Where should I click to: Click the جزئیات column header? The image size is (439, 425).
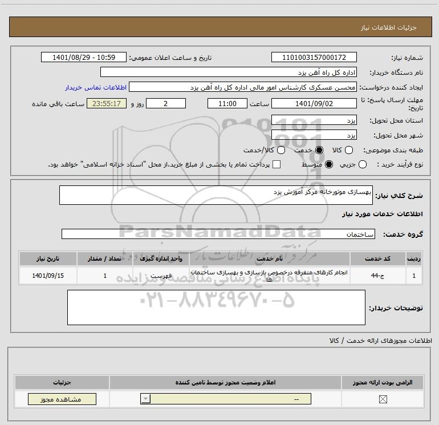tap(62, 382)
